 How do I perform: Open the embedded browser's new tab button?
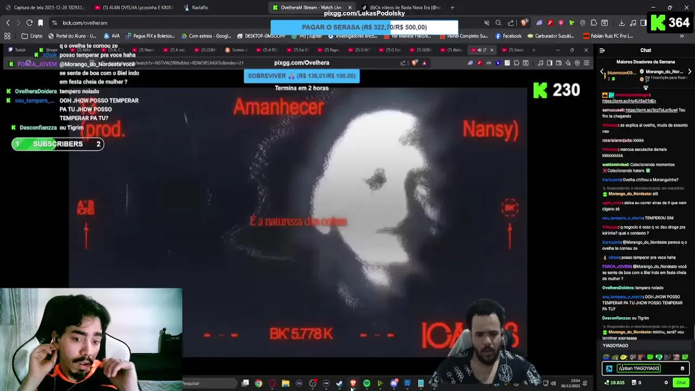534,50
